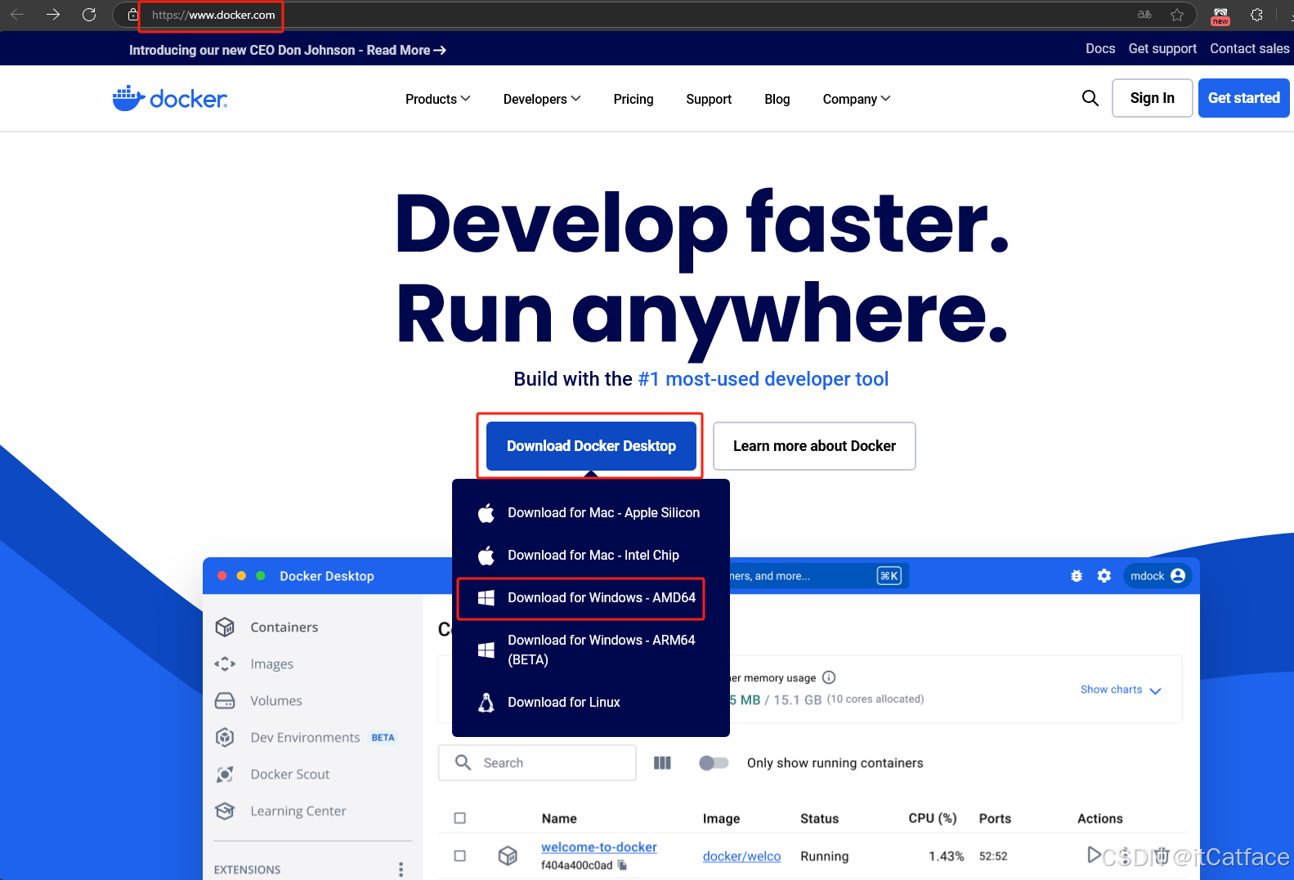The image size is (1294, 880).
Task: Click the columns layout icon next to Search
Action: (x=663, y=763)
